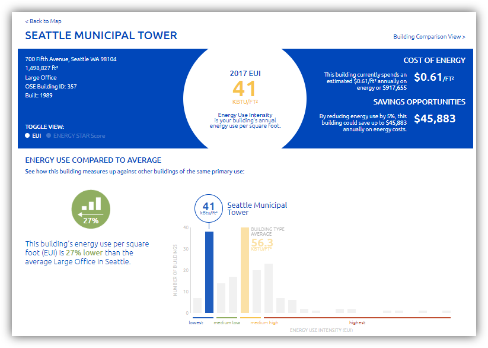Image resolution: width=488 pixels, height=348 pixels.
Task: Click the 'highest' range on EUI axis
Action: (357, 322)
